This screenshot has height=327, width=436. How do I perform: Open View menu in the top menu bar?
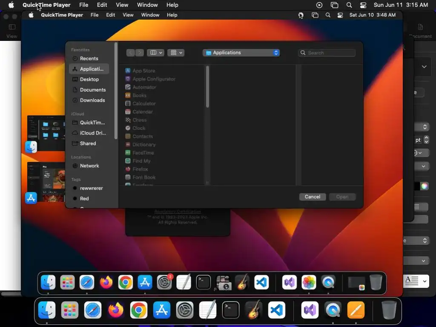(122, 5)
